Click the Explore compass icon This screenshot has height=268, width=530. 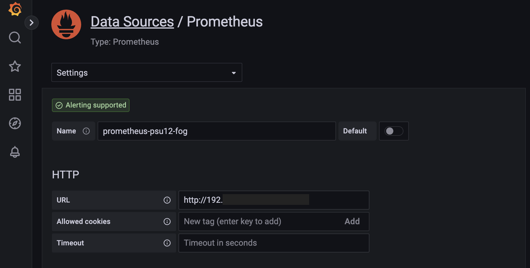[x=15, y=123]
